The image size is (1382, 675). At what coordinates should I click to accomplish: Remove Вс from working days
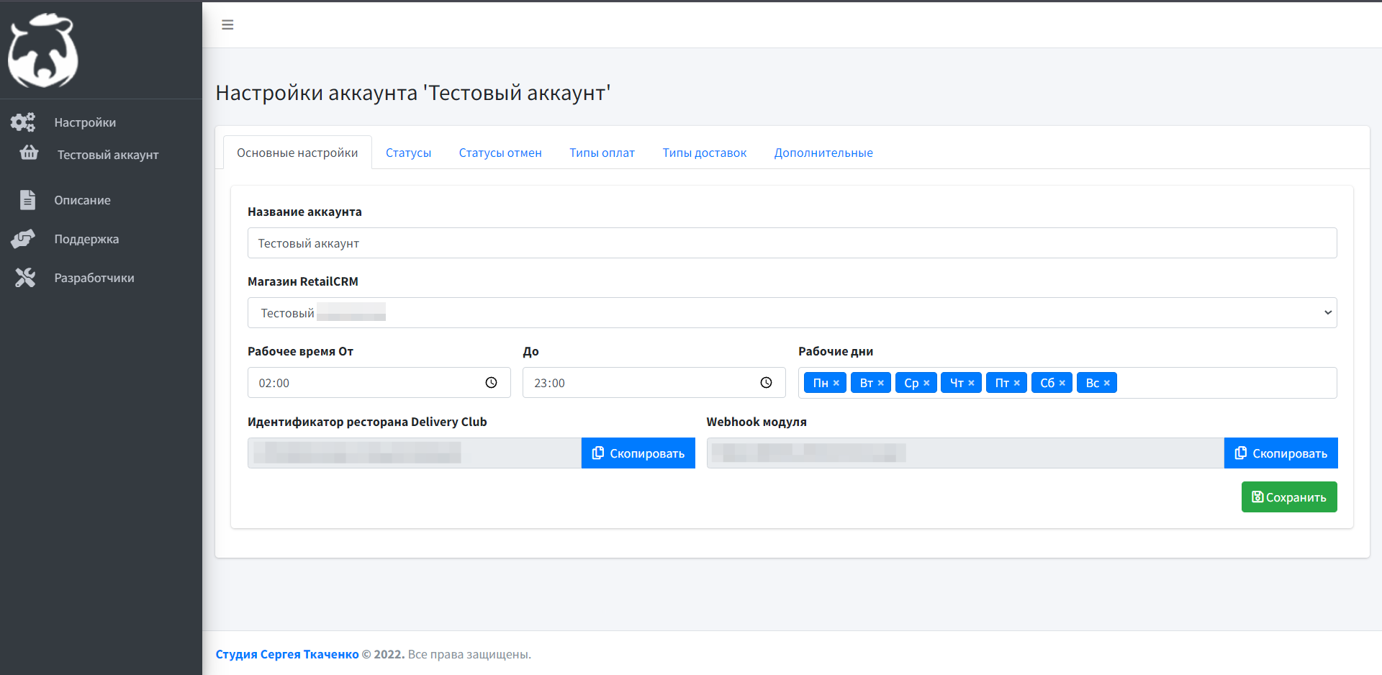1106,383
